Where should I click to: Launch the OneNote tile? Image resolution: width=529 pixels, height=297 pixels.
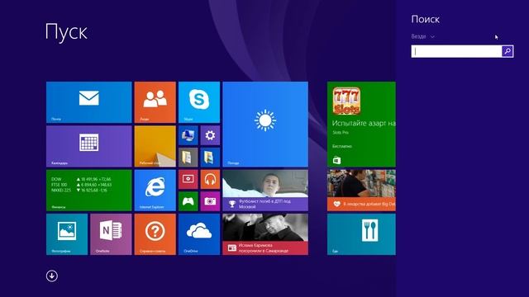coord(111,234)
